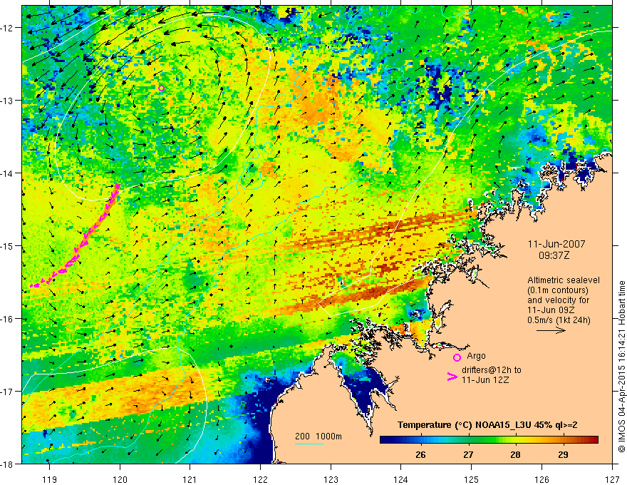Click the '200 1000m' depth label
The height and width of the screenshot is (485, 627).
point(318,436)
